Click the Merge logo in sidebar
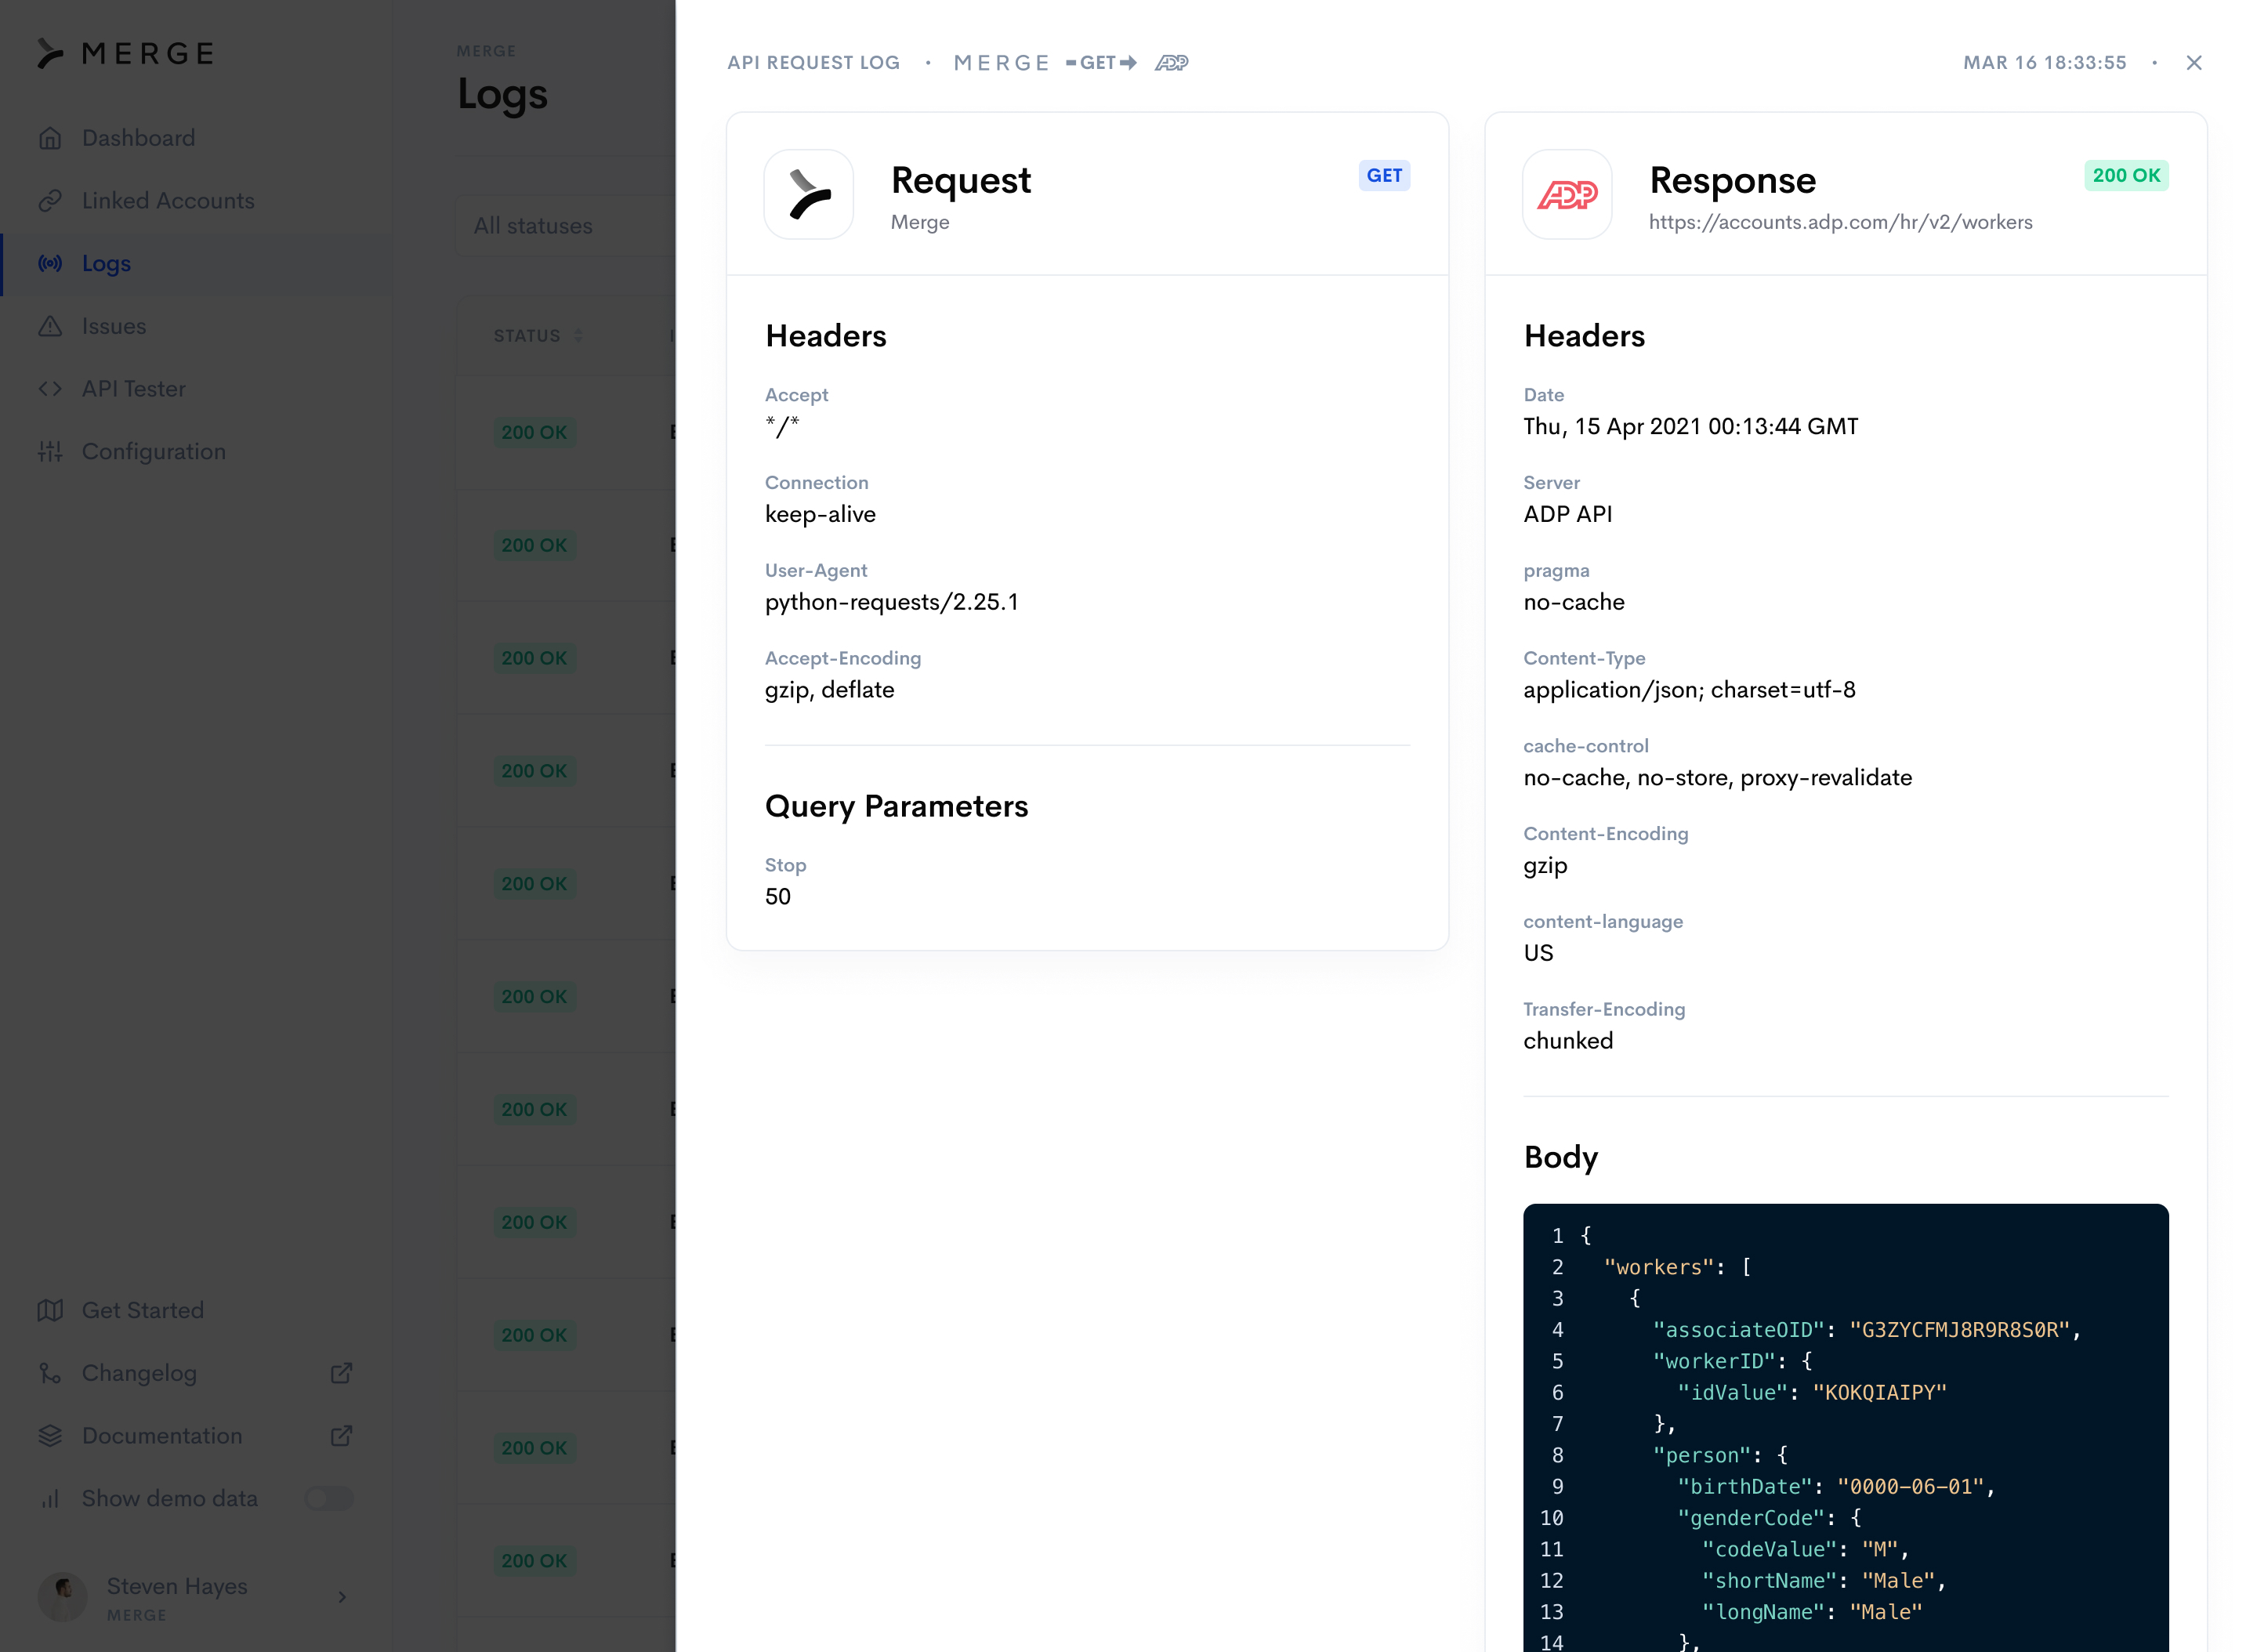This screenshot has height=1652, width=2257. [x=126, y=54]
